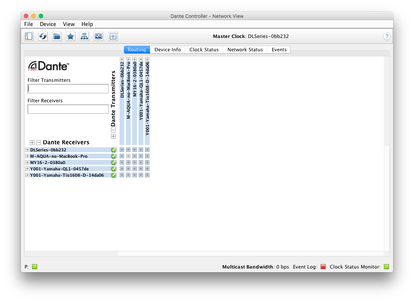
Task: Open the View menu
Action: pyautogui.click(x=69, y=24)
